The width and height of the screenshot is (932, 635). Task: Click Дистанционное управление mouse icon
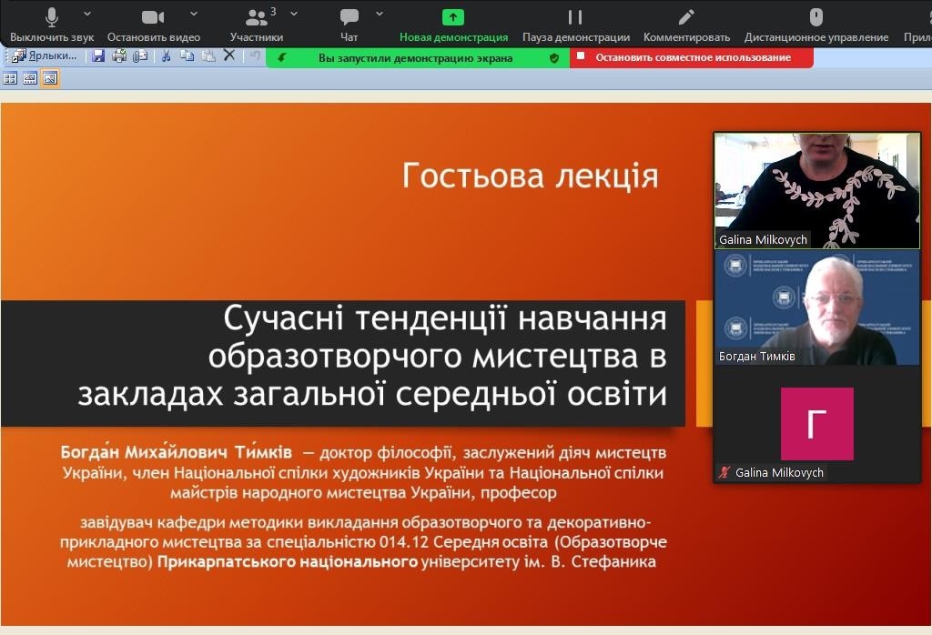tap(816, 18)
